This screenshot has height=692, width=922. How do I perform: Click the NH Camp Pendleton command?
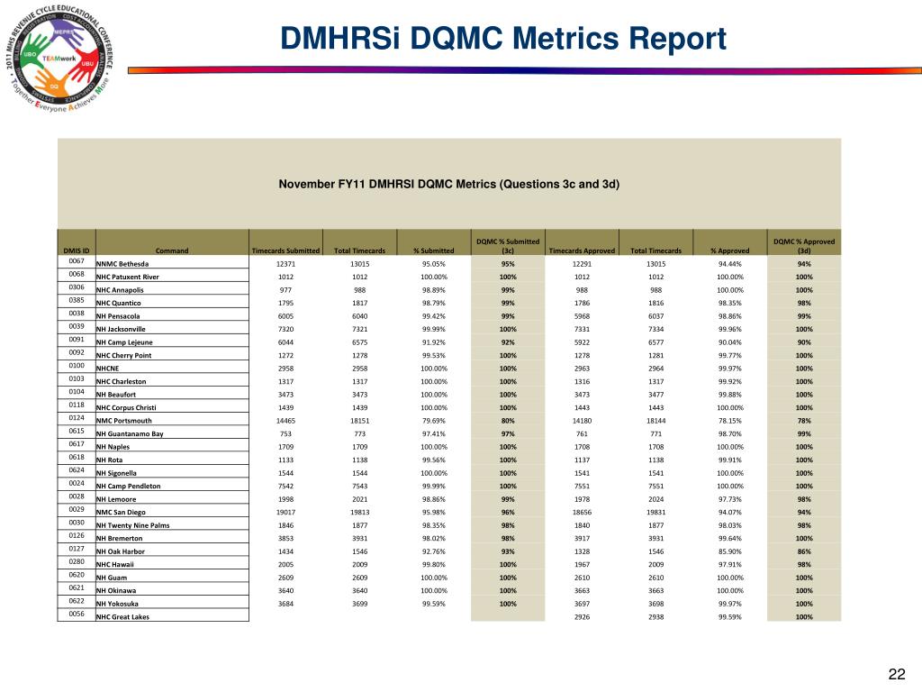click(128, 486)
